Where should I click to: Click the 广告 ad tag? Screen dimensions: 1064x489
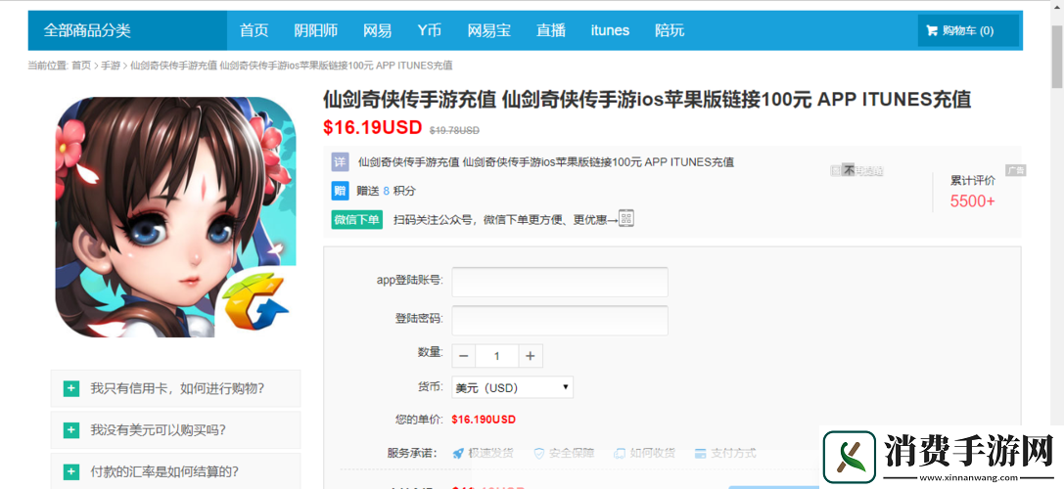tap(1016, 170)
